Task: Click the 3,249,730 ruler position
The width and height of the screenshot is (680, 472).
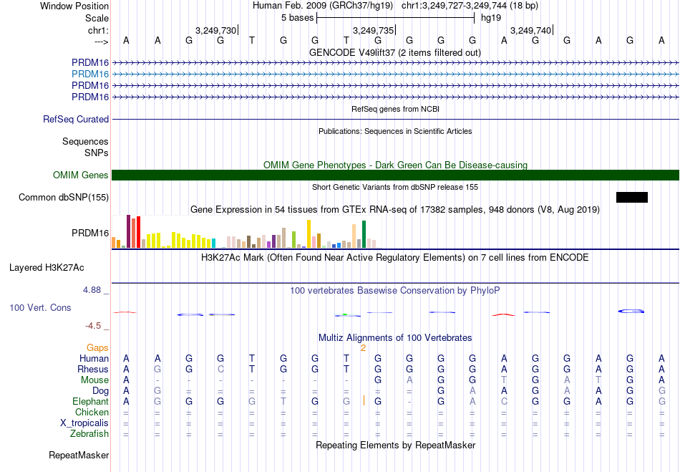Action: point(215,30)
